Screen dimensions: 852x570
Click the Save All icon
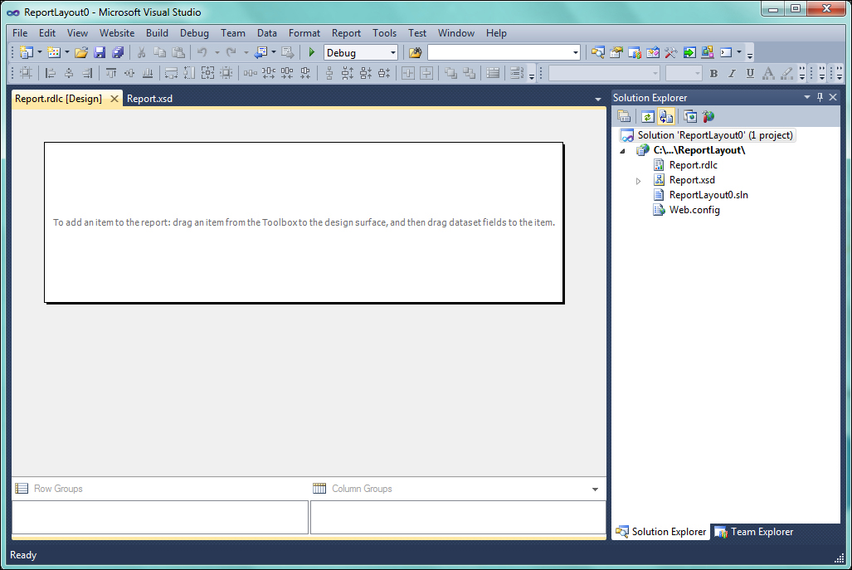(x=117, y=52)
